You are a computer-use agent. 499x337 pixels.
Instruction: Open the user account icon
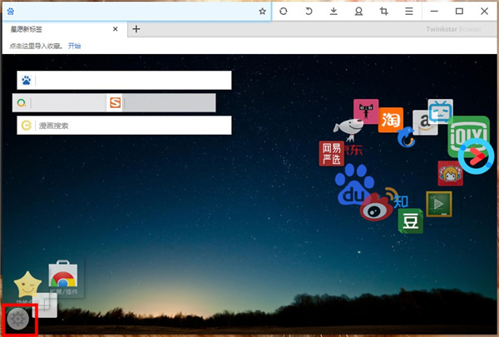tap(358, 12)
